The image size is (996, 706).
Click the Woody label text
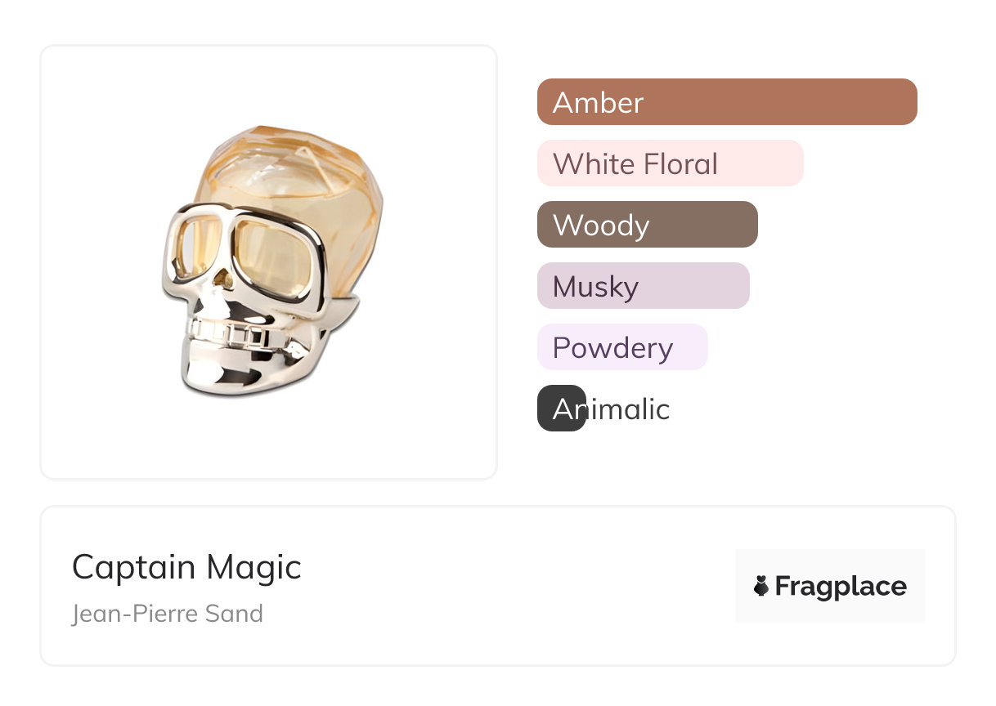click(601, 225)
